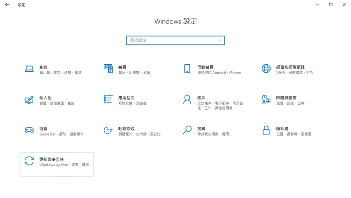351x198 pixels.
Task: Open 搜尋 via the large magnifier icon
Action: 187,130
